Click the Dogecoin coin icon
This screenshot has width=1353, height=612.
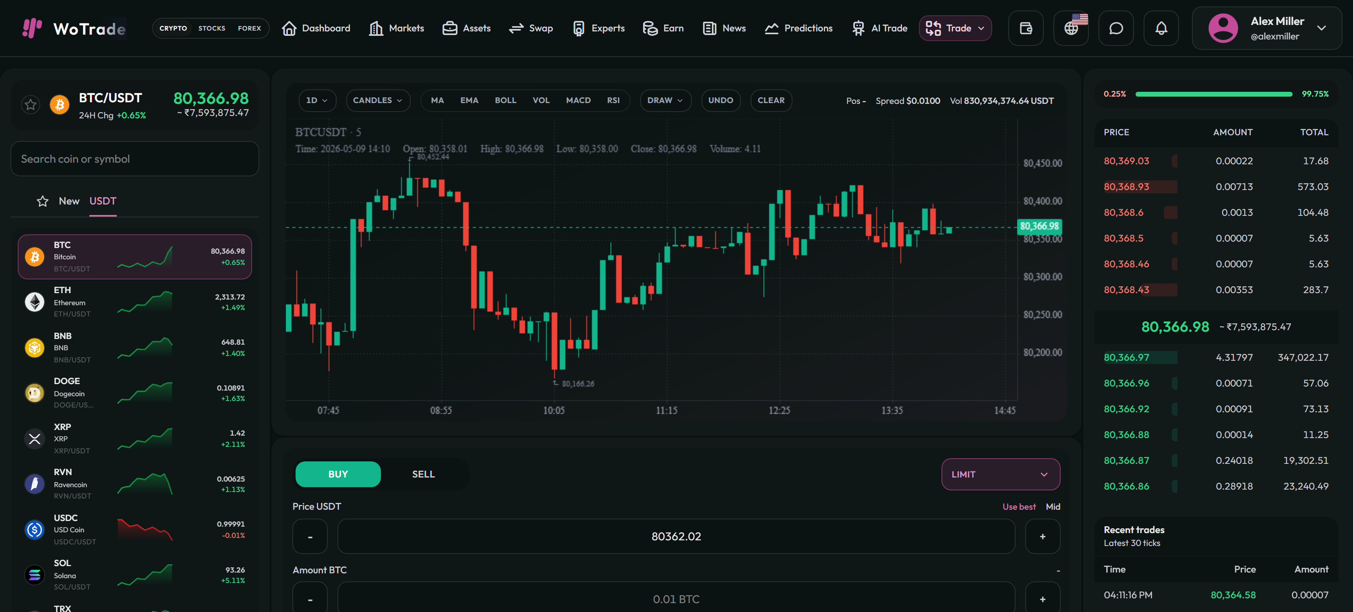(x=35, y=393)
